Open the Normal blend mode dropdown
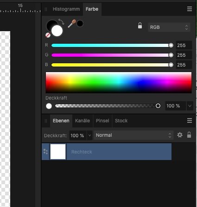Screen dimensions: 197x207 pyautogui.click(x=133, y=135)
